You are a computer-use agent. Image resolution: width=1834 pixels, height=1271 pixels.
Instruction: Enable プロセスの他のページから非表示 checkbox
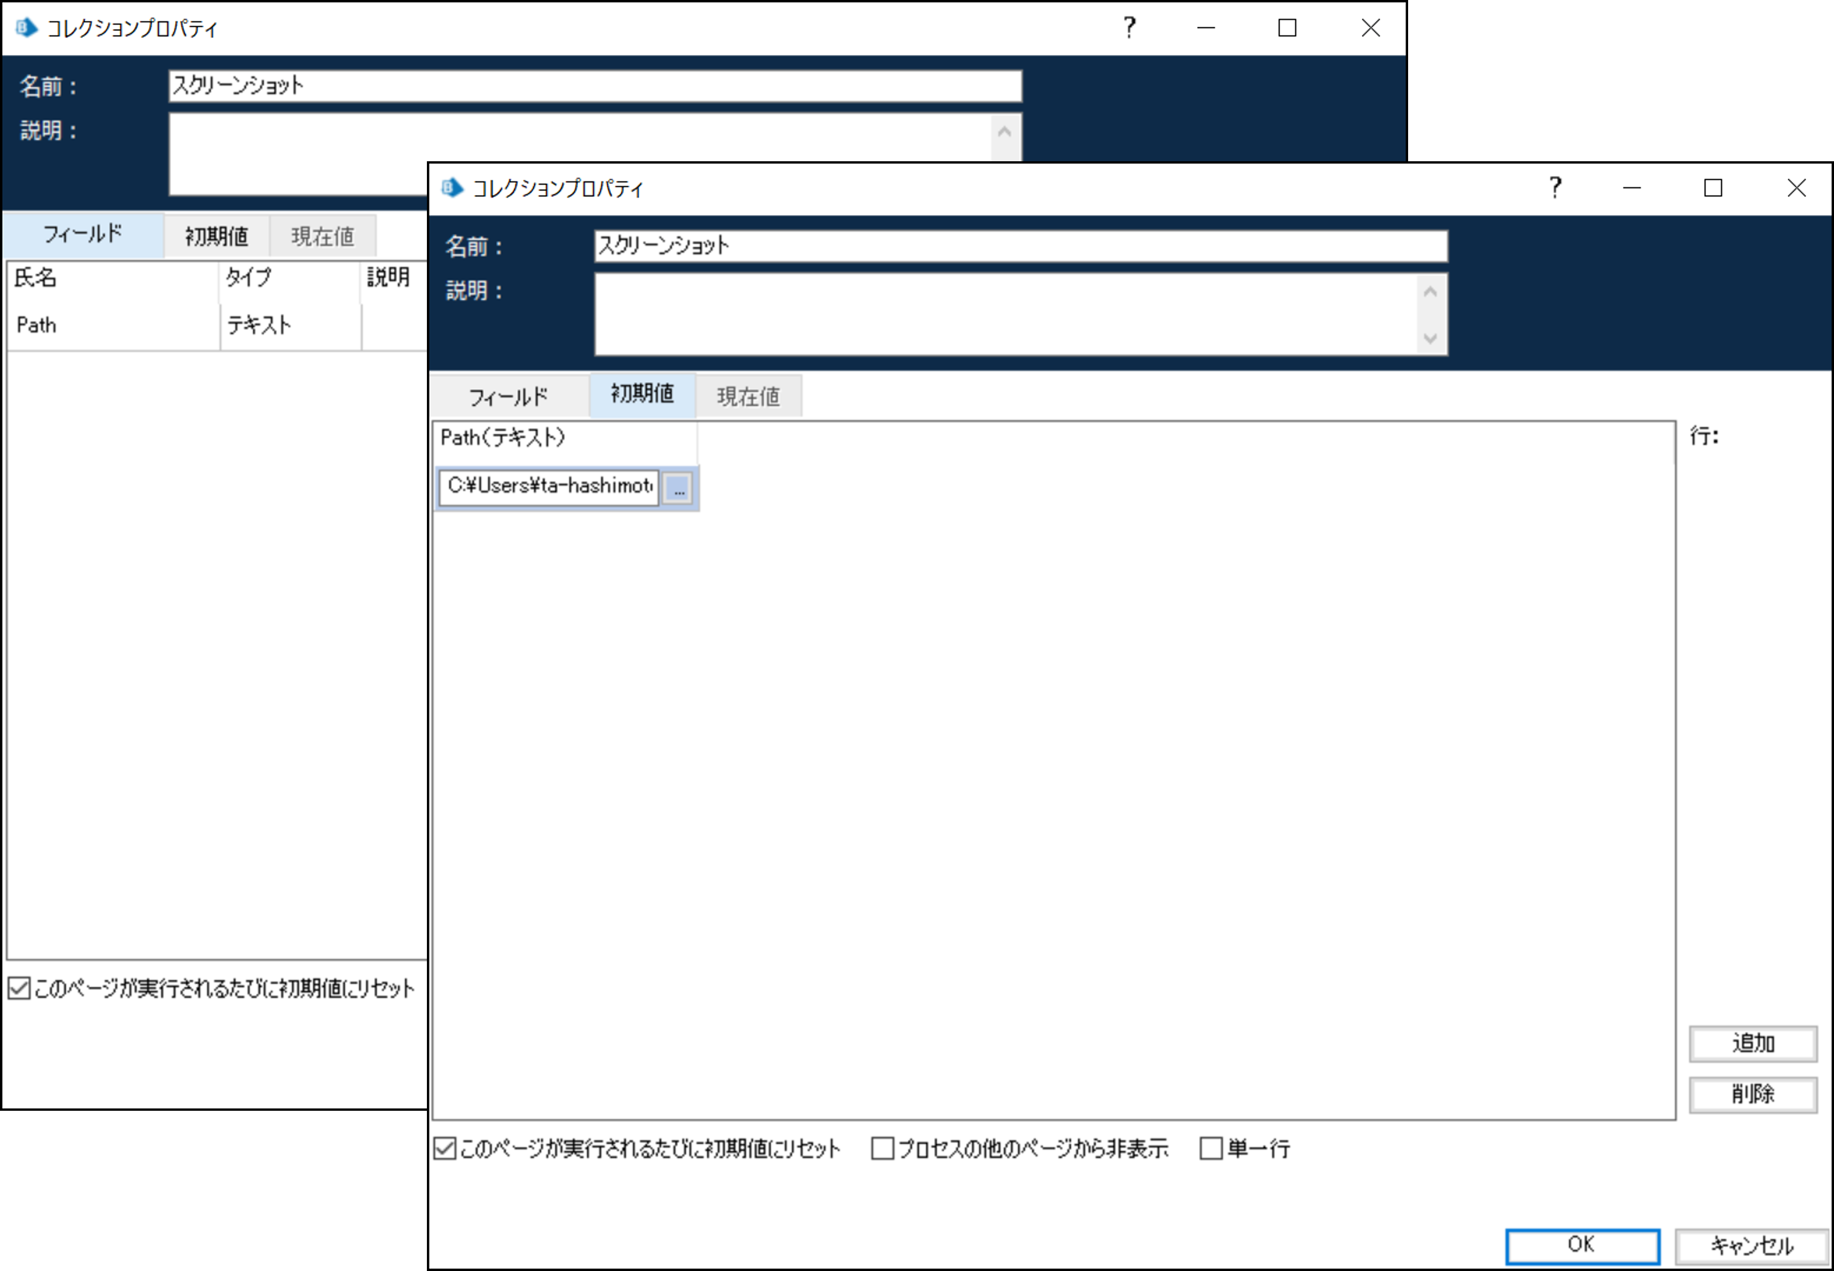882,1148
